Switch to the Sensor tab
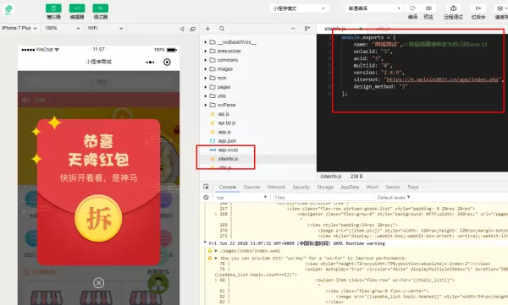Viewport: 508px width, 305px height. tap(393, 187)
